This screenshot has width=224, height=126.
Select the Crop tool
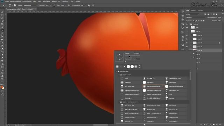click(x=2, y=24)
